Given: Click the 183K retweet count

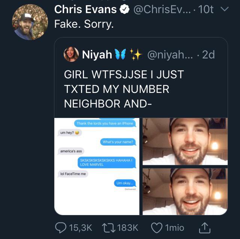Looking at the screenshot, I should 127,227.
